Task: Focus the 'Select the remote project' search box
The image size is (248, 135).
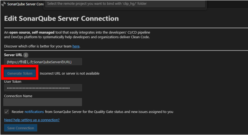Action: pos(125,4)
